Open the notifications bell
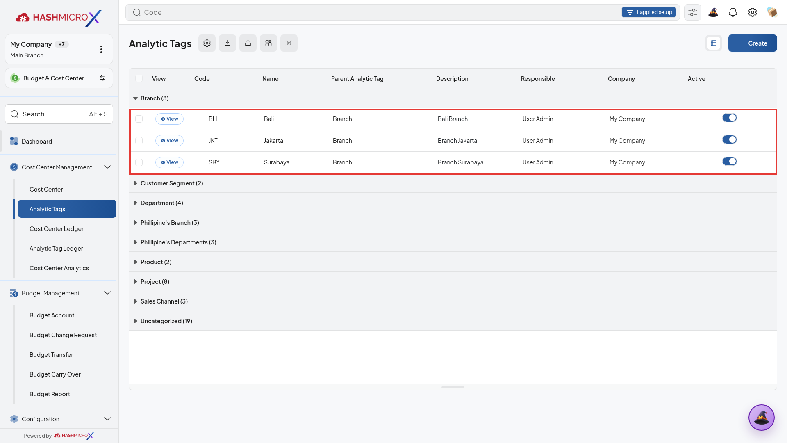Image resolution: width=787 pixels, height=443 pixels. pos(733,12)
